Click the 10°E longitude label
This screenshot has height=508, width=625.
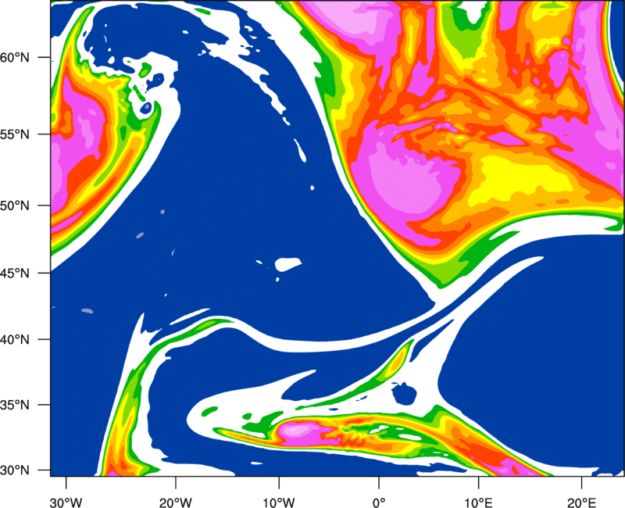coord(478,503)
